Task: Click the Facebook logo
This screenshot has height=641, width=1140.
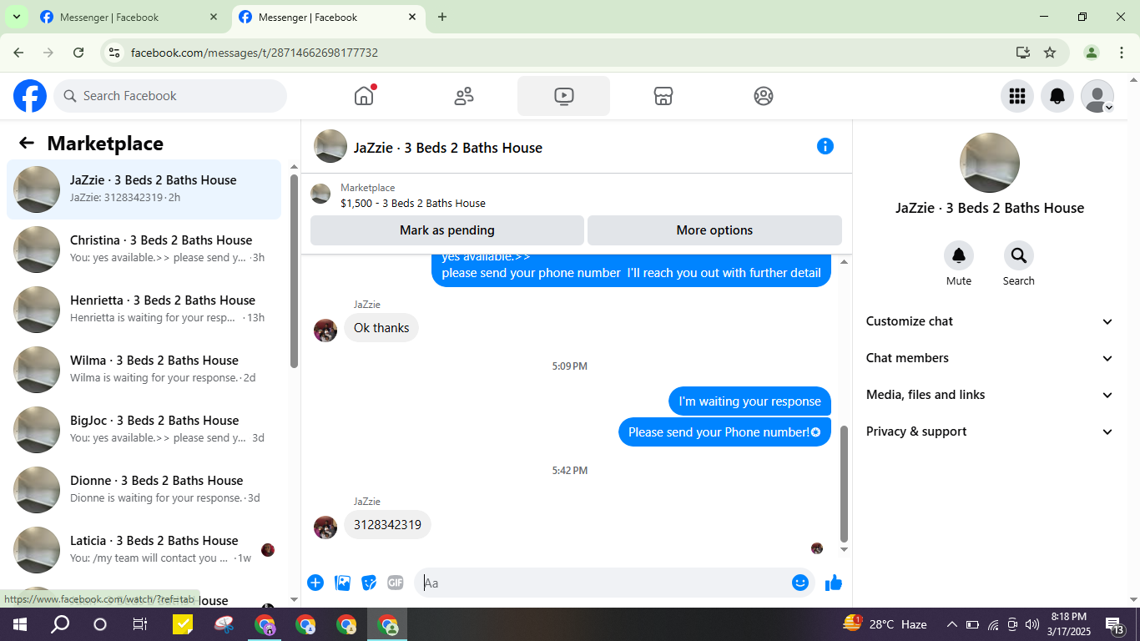Action: pyautogui.click(x=30, y=96)
